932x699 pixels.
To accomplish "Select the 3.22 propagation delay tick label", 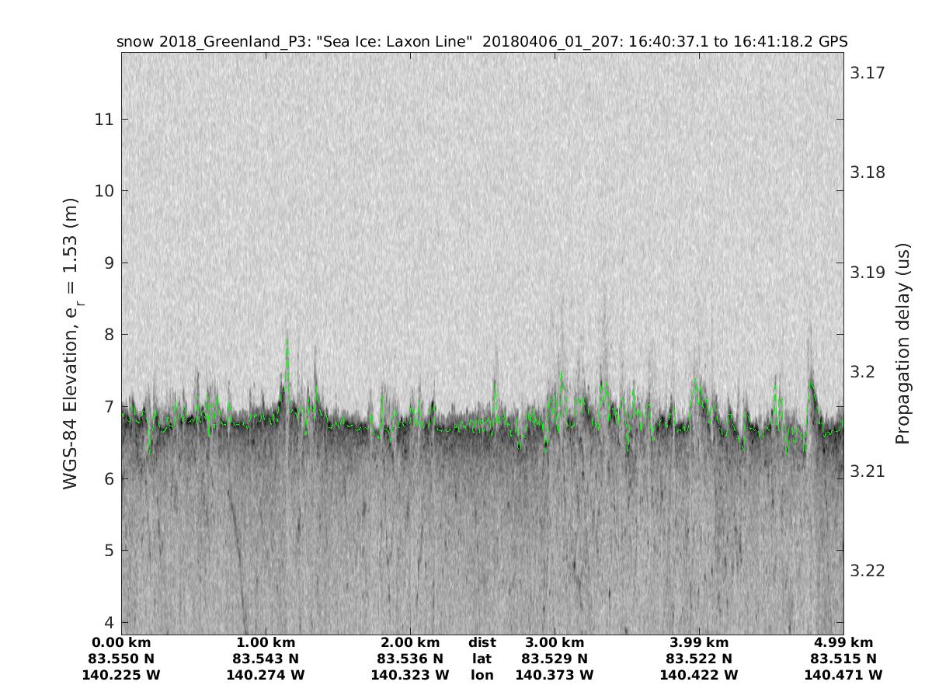I will click(x=868, y=571).
